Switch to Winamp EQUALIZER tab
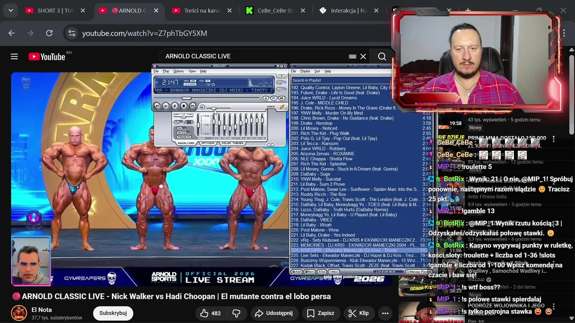Viewport: 575px width, 323px height. point(186,143)
